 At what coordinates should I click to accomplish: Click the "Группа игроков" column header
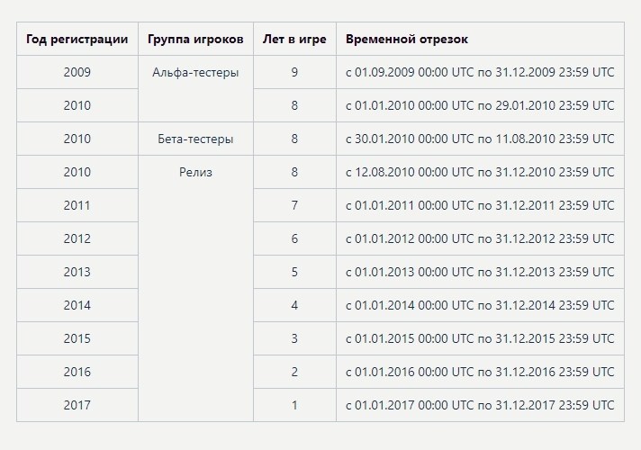click(x=195, y=40)
